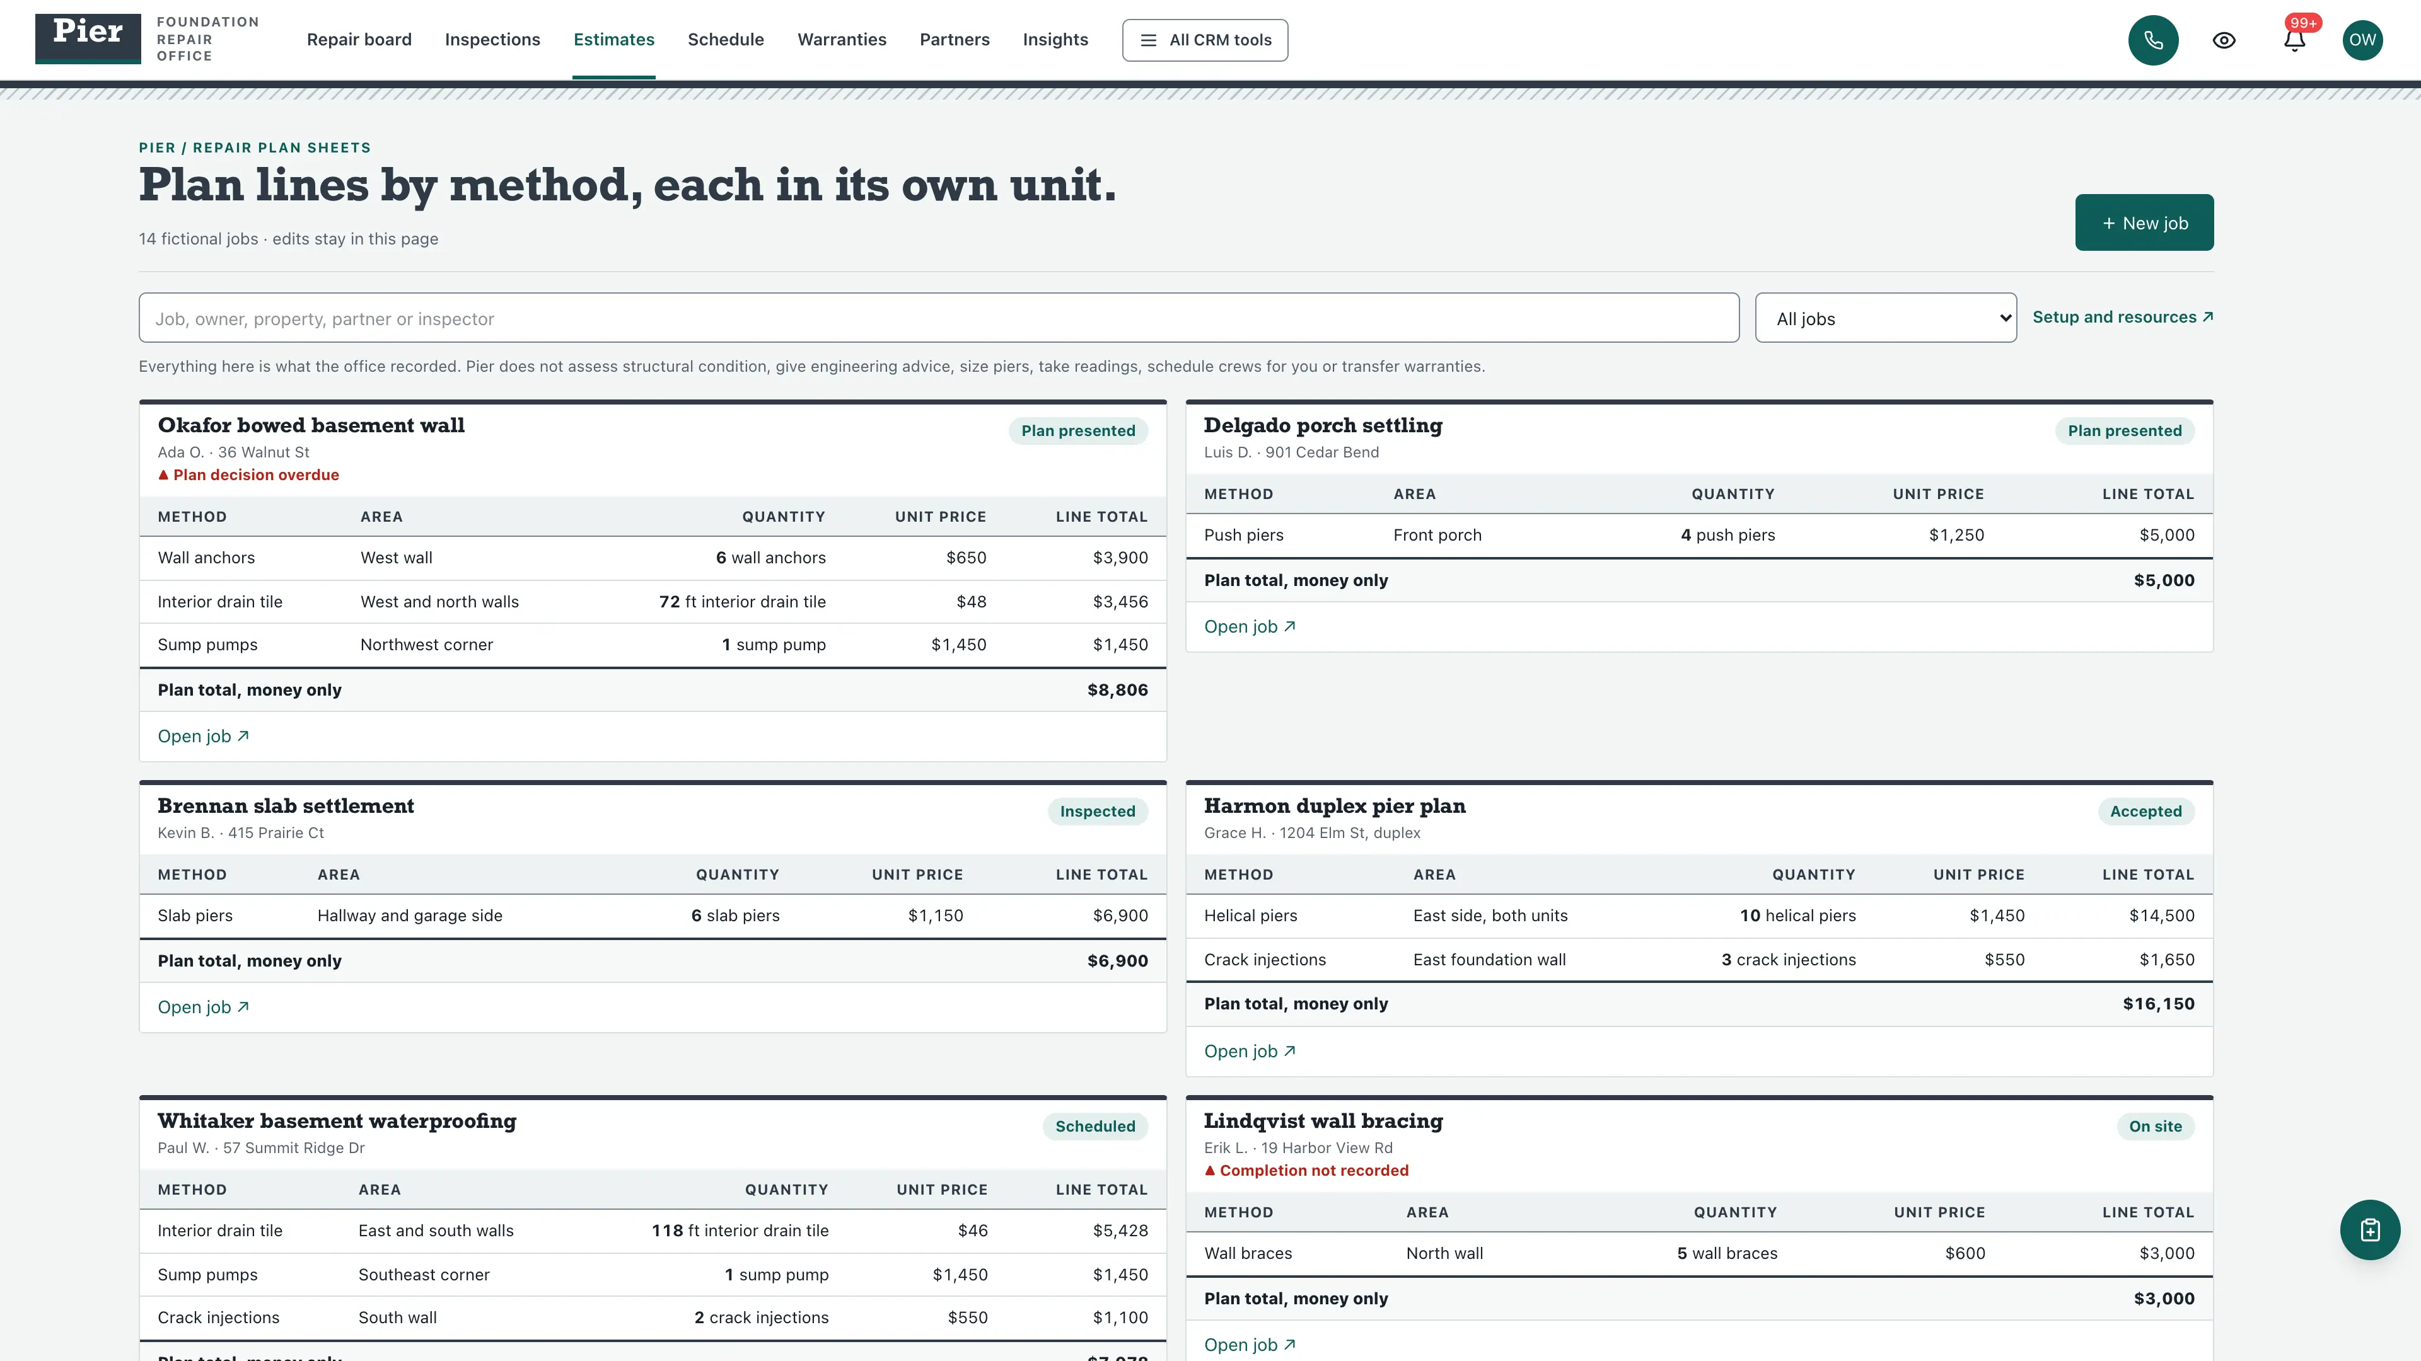2421x1361 pixels.
Task: Click Inspected status badge on Brennan card
Action: [1097, 810]
